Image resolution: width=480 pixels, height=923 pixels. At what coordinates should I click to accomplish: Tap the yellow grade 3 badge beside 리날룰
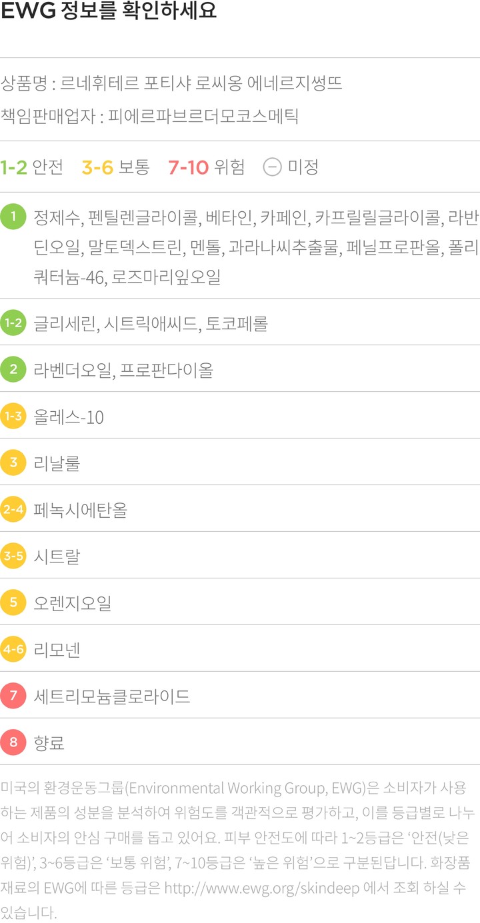click(13, 462)
